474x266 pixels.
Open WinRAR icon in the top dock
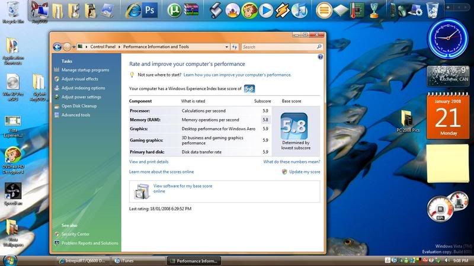pyautogui.click(x=190, y=10)
